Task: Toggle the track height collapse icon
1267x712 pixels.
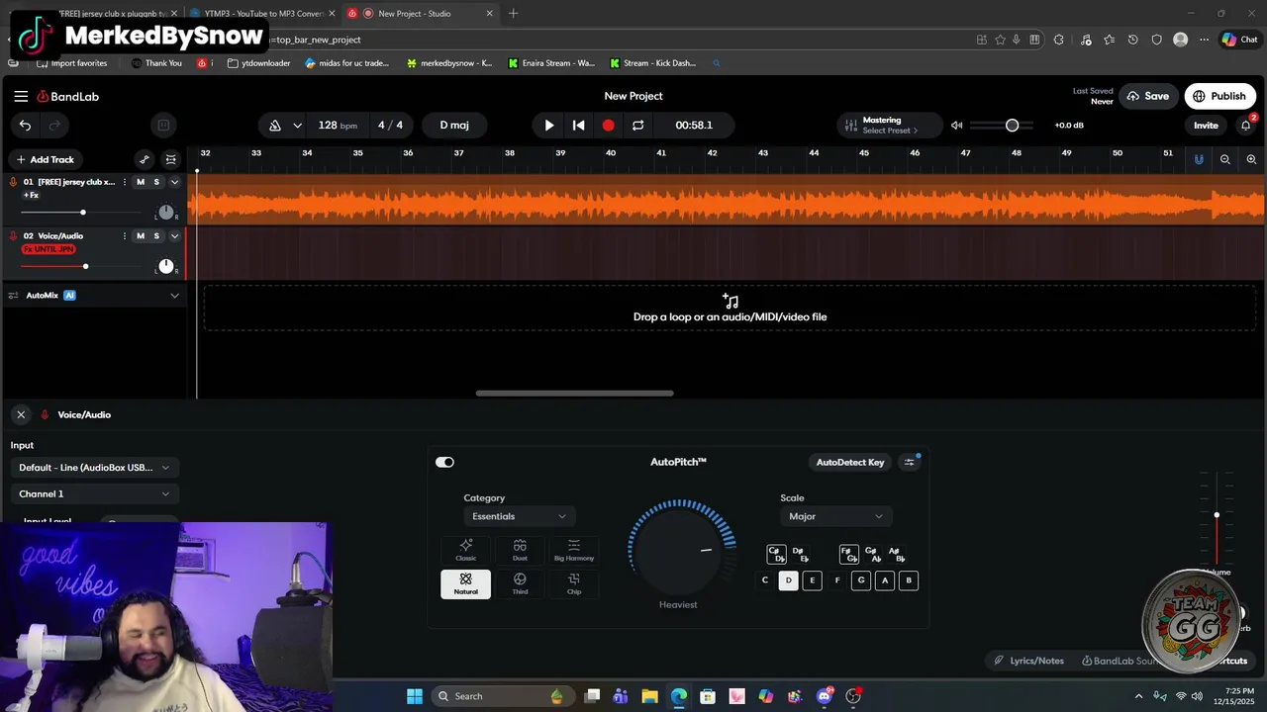Action: point(171,159)
